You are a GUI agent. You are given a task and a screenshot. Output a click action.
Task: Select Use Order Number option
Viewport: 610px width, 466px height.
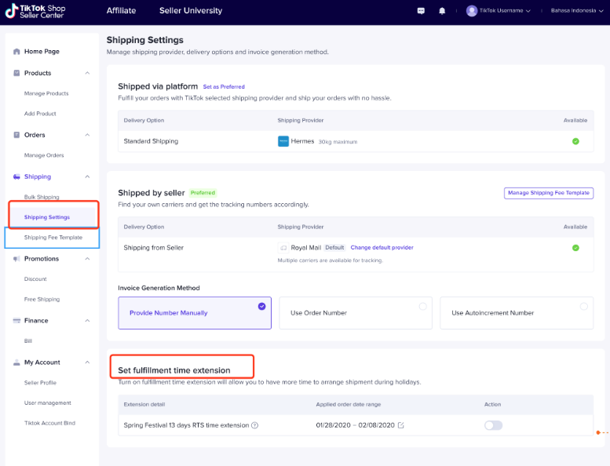tap(356, 313)
